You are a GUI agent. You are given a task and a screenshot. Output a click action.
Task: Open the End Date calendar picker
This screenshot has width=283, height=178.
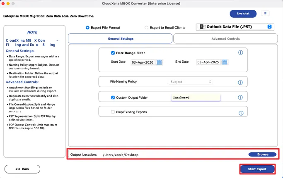coord(225,62)
